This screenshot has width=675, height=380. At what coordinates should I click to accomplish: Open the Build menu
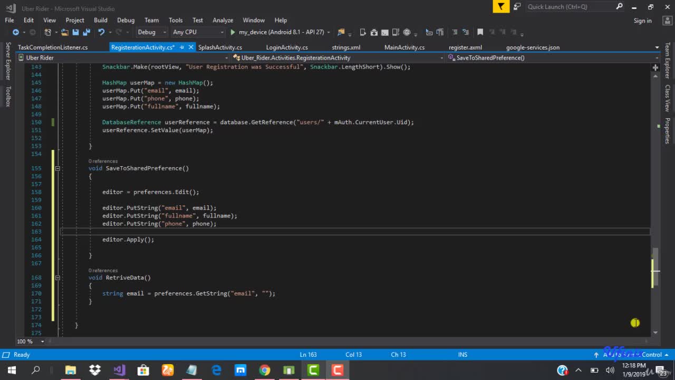[x=101, y=20]
